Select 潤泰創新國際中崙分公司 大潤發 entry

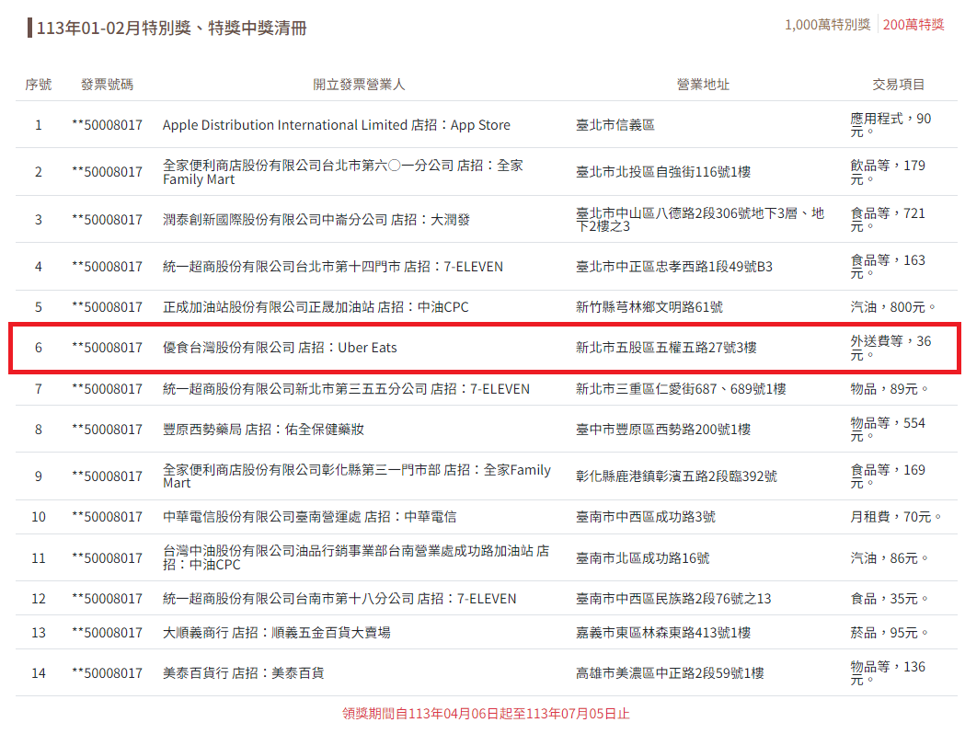[x=316, y=220]
